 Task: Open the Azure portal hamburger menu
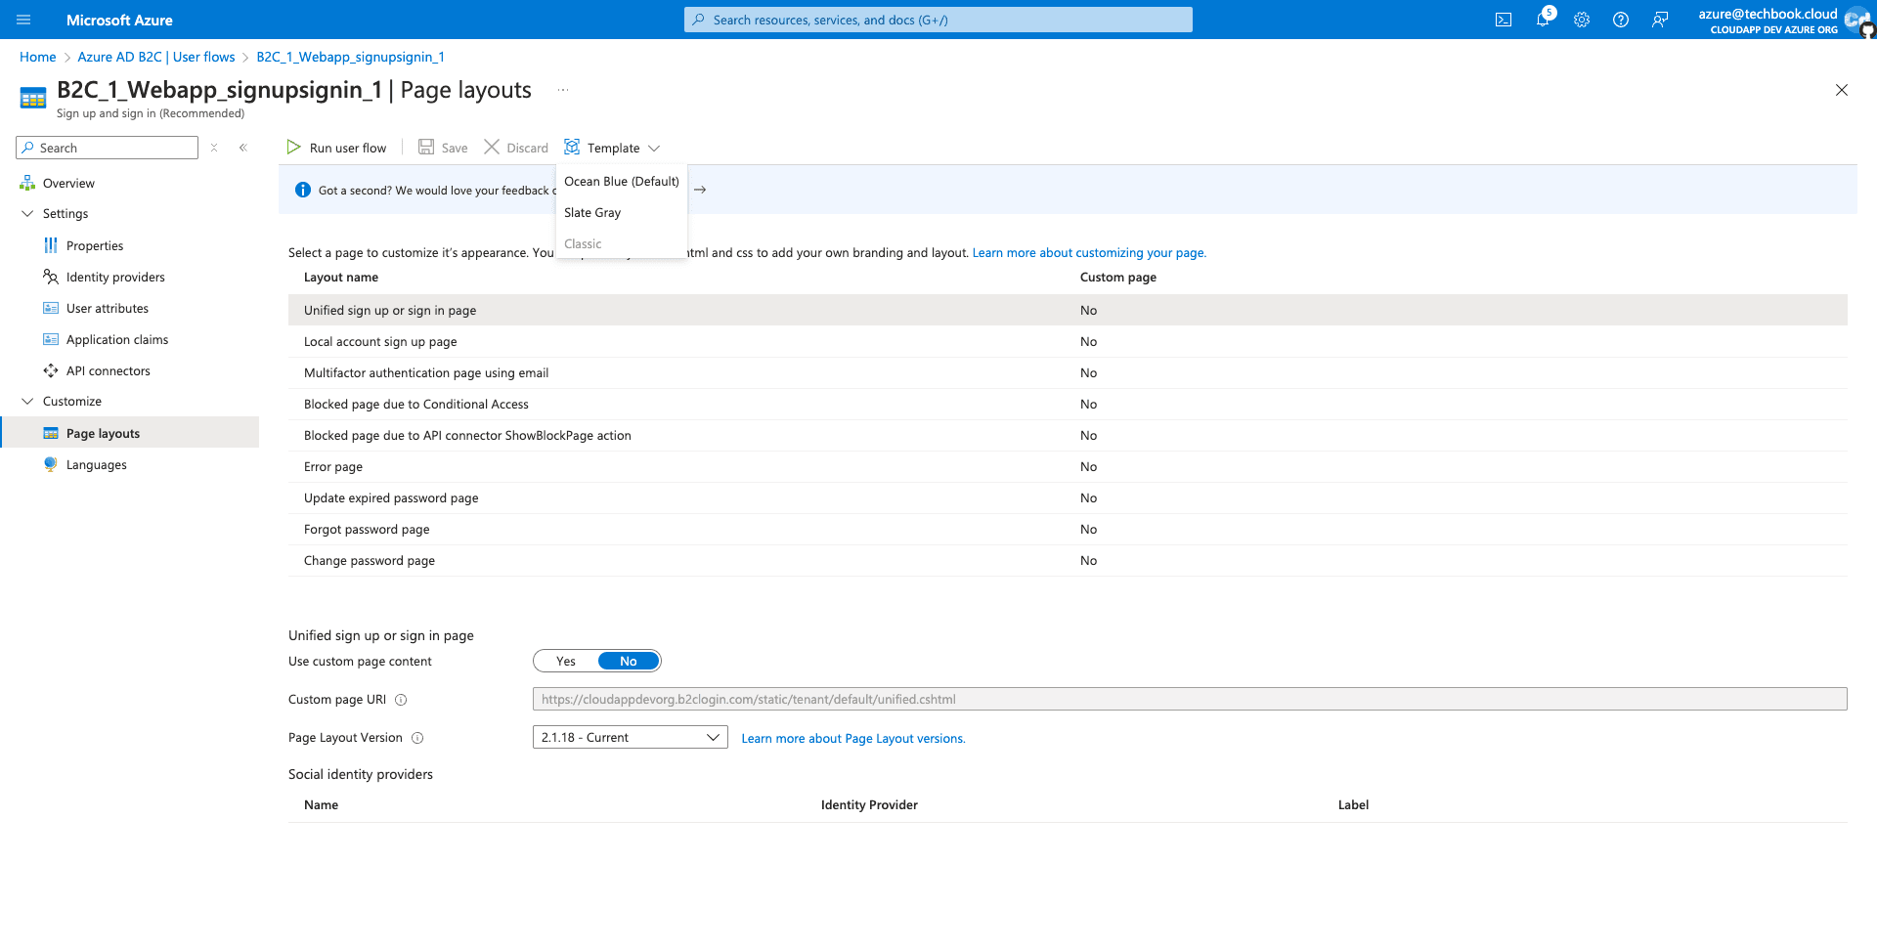click(23, 20)
